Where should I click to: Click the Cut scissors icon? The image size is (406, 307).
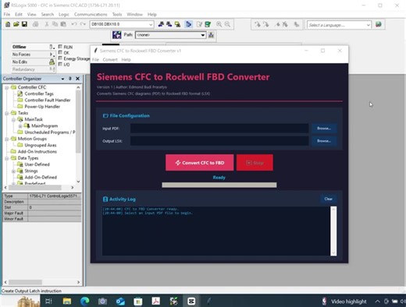47,24
